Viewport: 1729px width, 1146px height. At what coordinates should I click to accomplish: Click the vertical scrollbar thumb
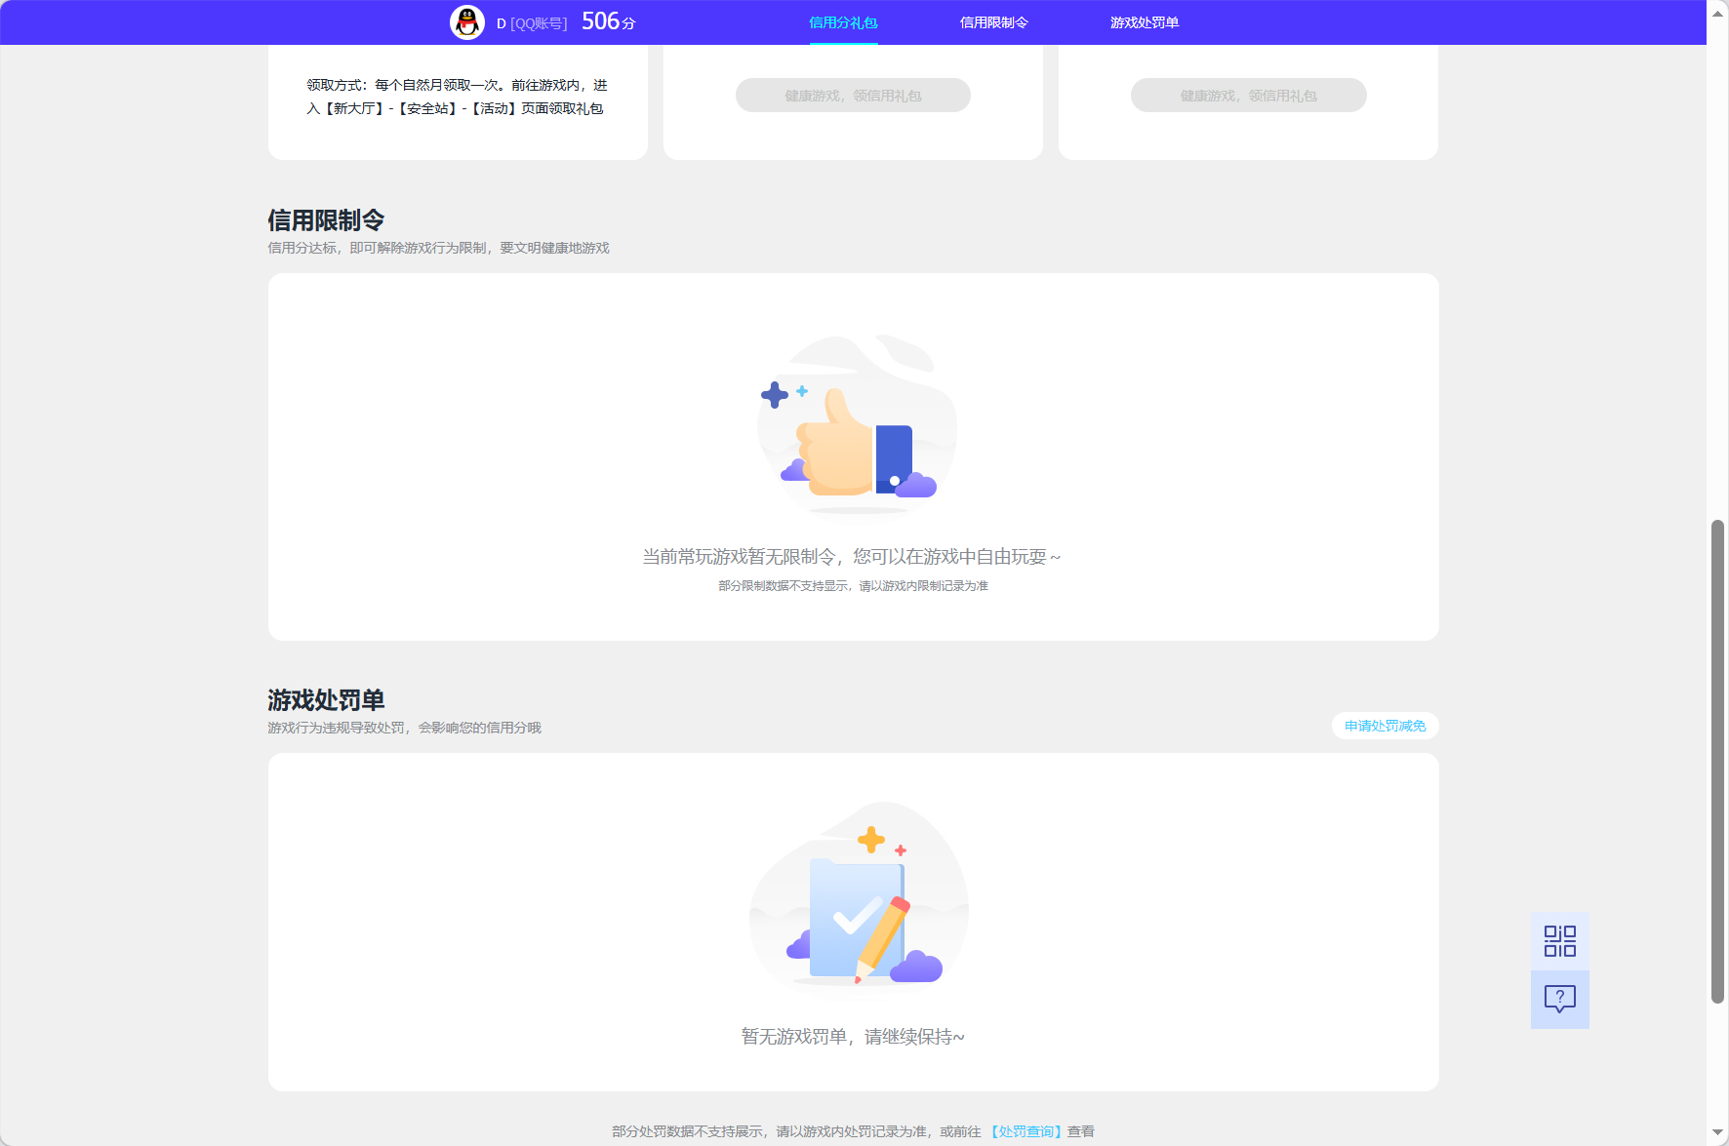[x=1717, y=762]
